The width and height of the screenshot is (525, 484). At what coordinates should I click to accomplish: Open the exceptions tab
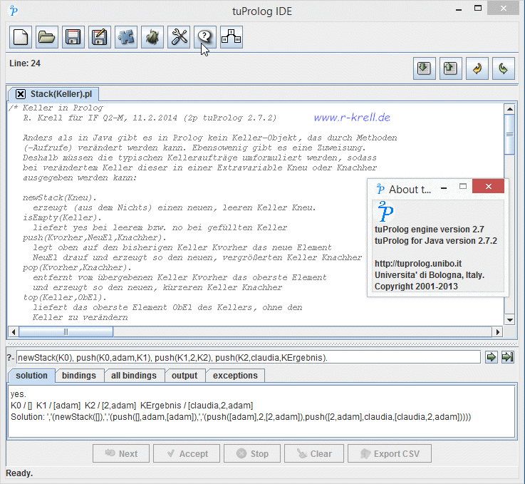click(x=236, y=375)
